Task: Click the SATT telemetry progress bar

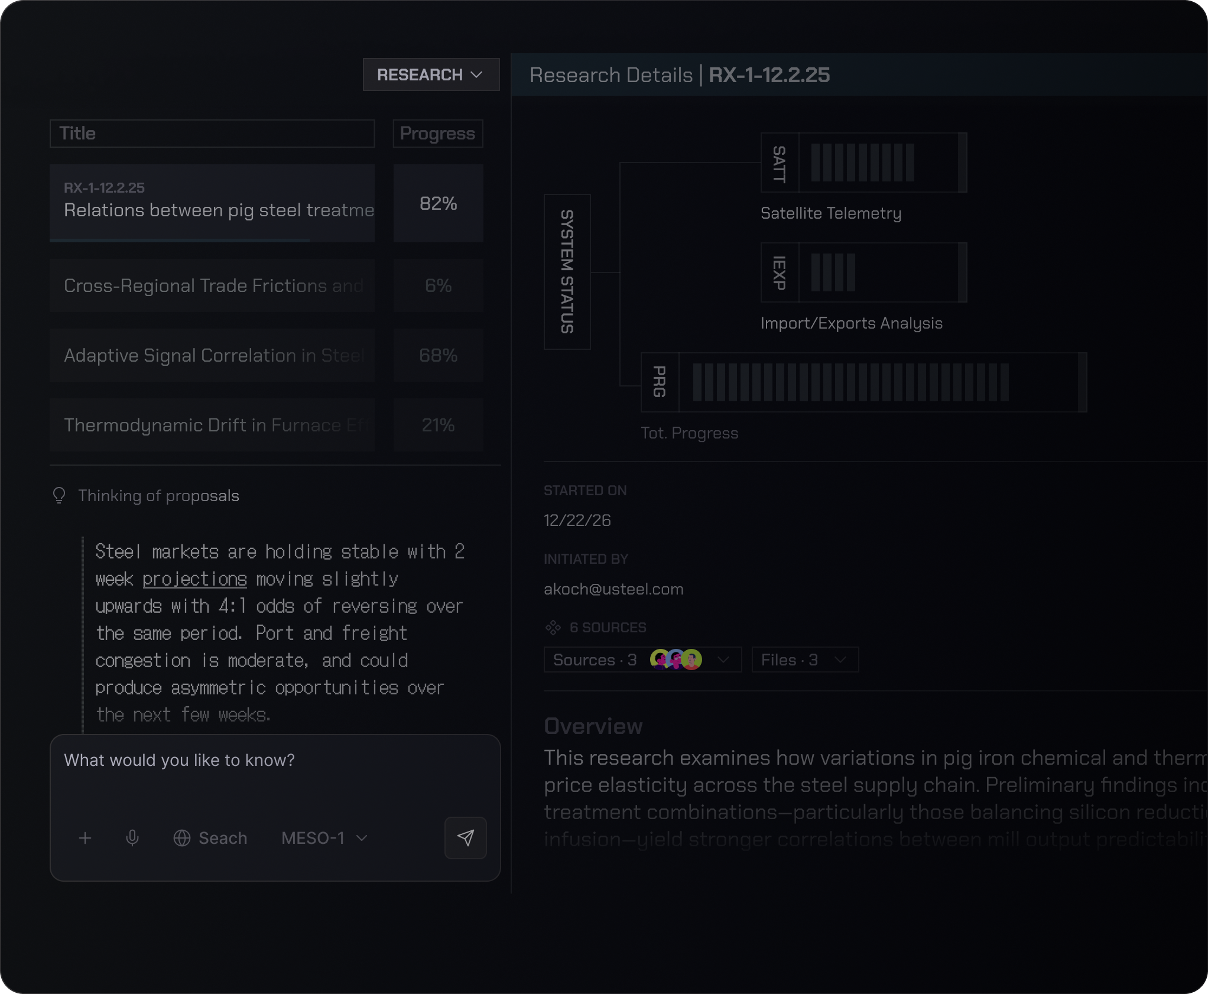Action: [x=863, y=163]
